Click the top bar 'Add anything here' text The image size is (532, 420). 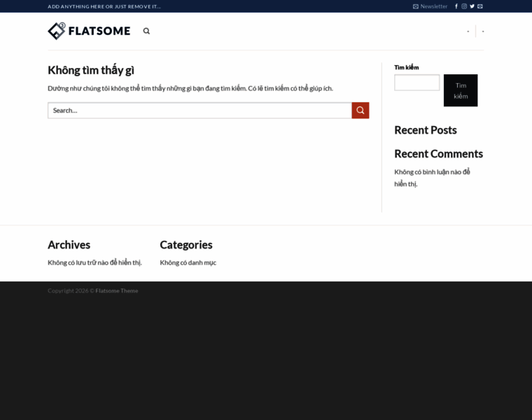pyautogui.click(x=104, y=6)
